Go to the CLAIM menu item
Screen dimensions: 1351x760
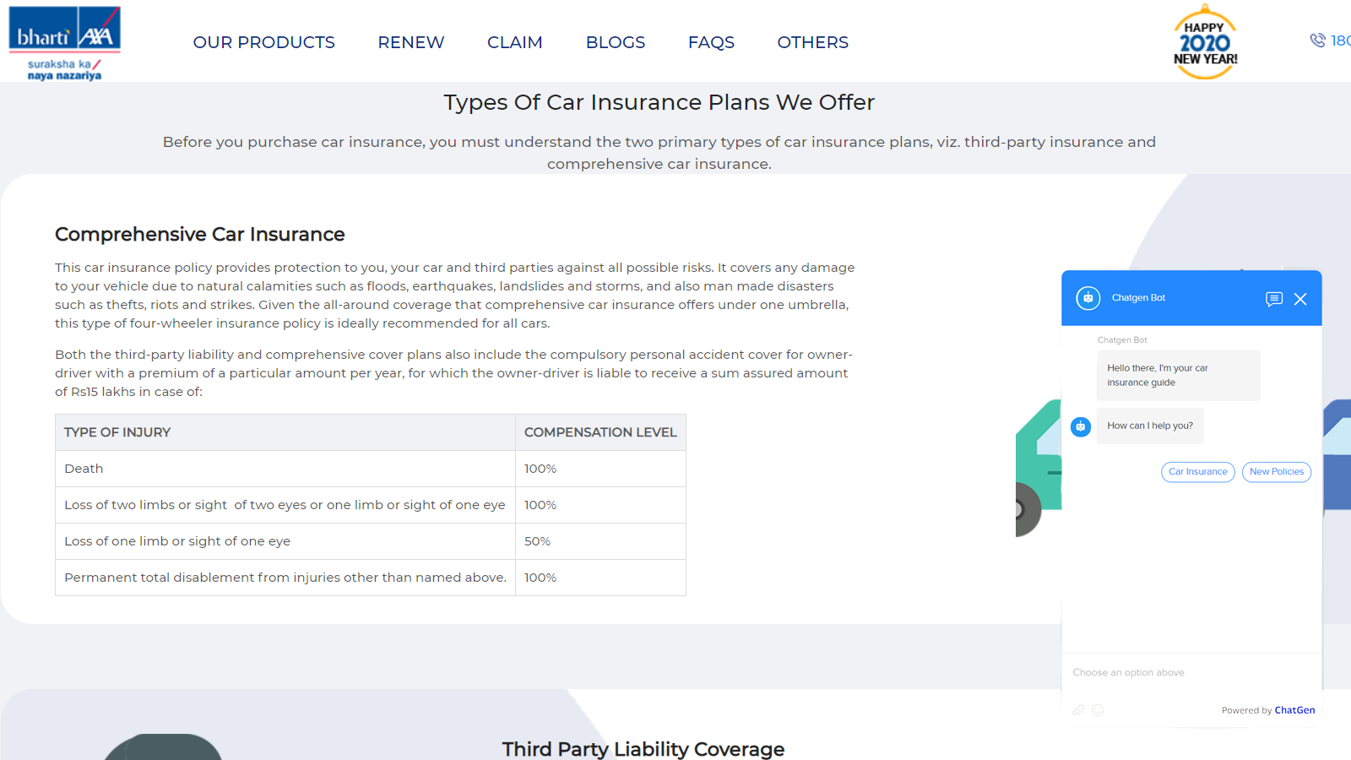(x=514, y=42)
